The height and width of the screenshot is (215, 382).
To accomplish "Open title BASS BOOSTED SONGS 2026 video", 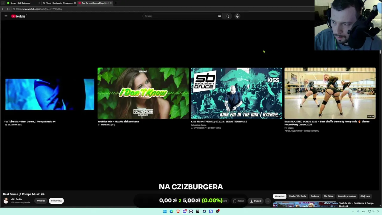I will [x=327, y=123].
